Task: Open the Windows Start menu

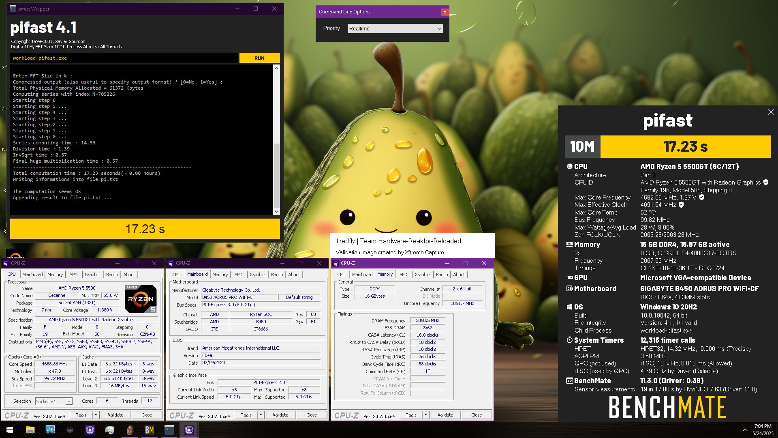Action: [10, 430]
